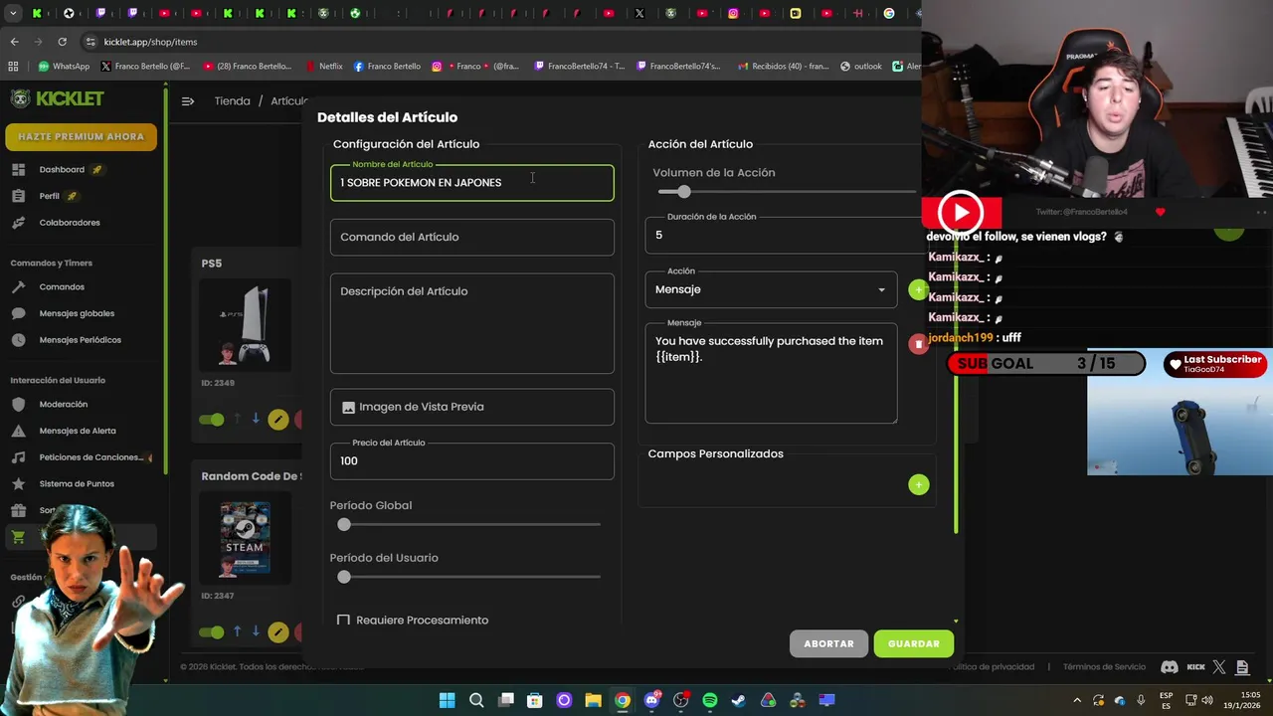
Task: Open Chrome tab search dropdown
Action: [13, 13]
